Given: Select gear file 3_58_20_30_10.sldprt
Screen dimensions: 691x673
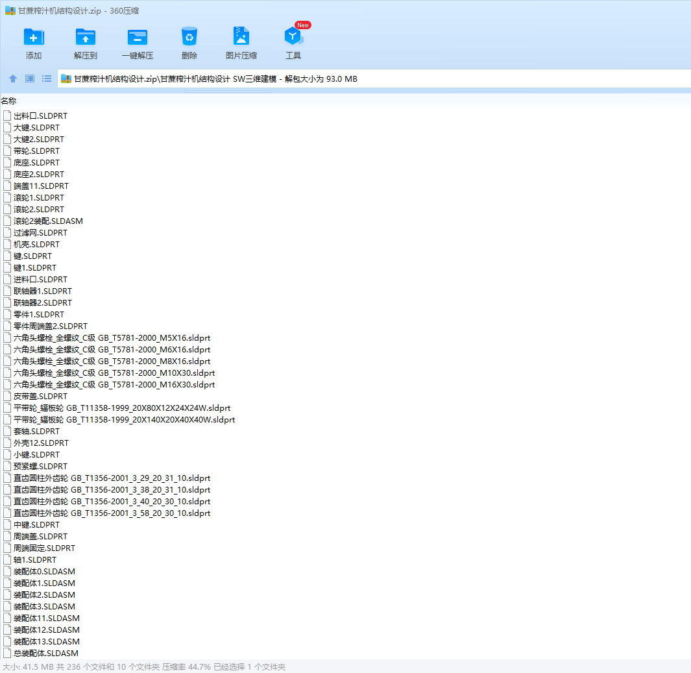Looking at the screenshot, I should click(112, 513).
